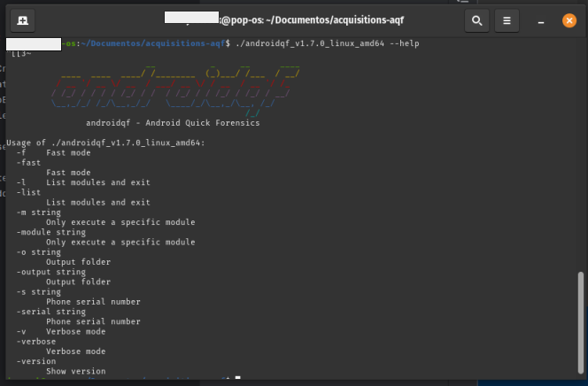Click the '-output string' flag text
The image size is (588, 386).
tap(50, 272)
